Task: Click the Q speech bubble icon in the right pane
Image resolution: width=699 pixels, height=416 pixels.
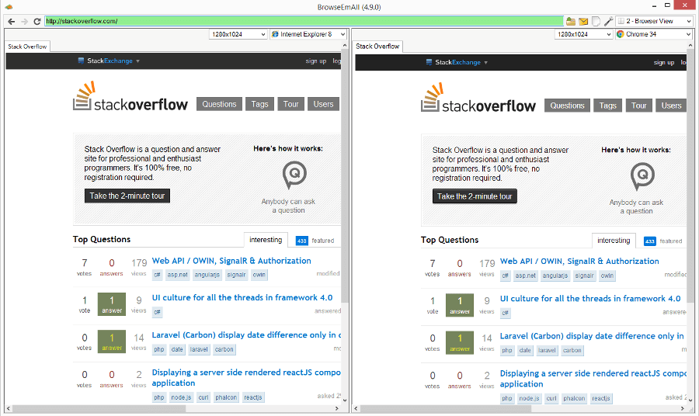Action: coord(642,176)
